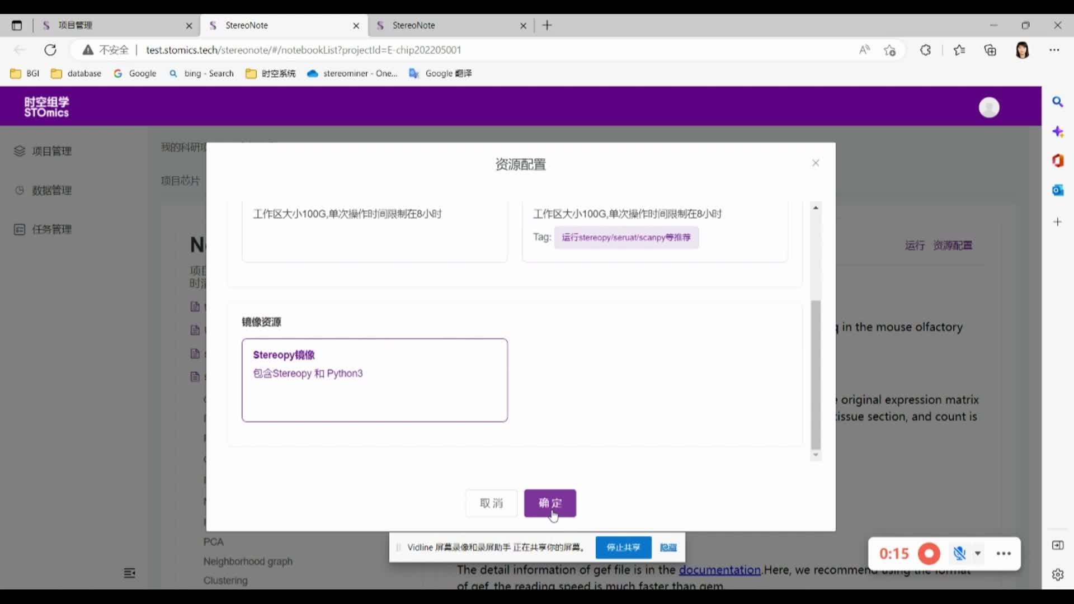This screenshot has width=1074, height=604.
Task: Open sidebar settings gear at bottom right
Action: [1058, 574]
